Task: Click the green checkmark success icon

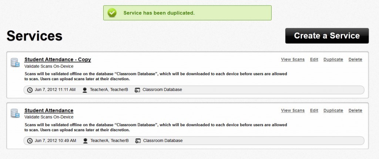Action: (112, 13)
